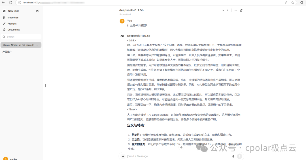Click the closing </think> tag text
This screenshot has height=160, width=306.
point(132,109)
